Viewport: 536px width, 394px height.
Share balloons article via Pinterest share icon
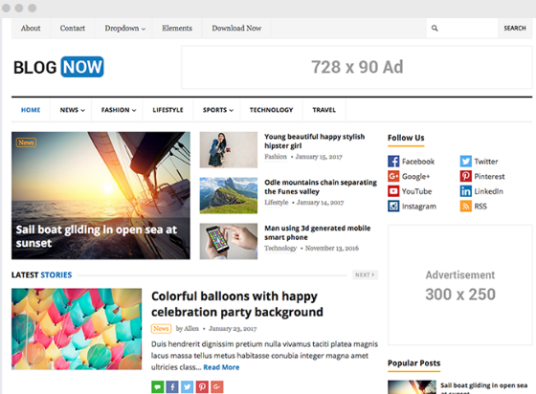(x=202, y=387)
